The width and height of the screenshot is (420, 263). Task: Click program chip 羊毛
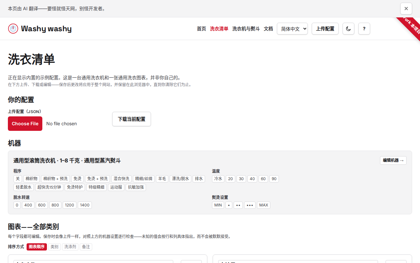pyautogui.click(x=162, y=179)
